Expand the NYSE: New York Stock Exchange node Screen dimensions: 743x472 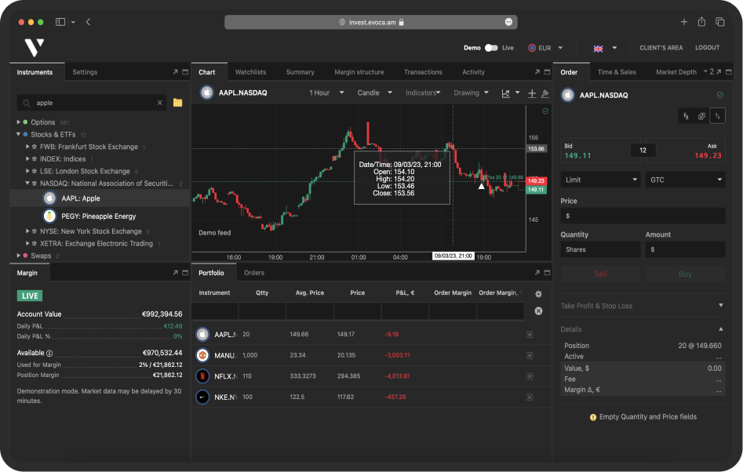point(28,231)
